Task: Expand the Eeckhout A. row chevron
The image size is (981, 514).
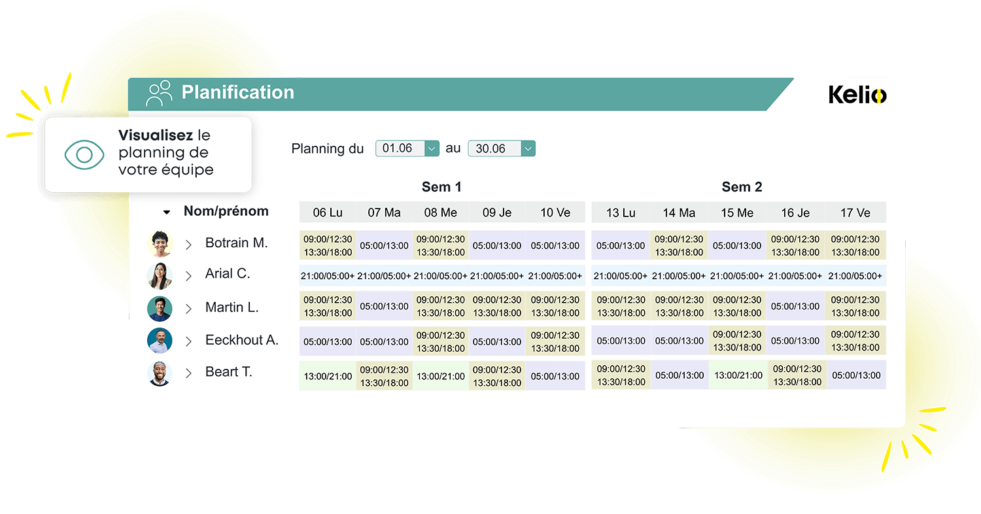Action: click(188, 341)
